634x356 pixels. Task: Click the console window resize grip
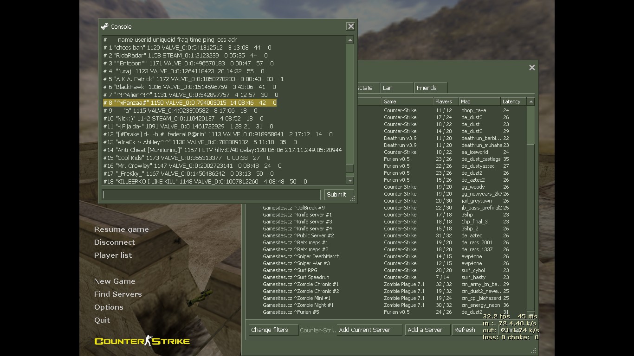point(353,199)
